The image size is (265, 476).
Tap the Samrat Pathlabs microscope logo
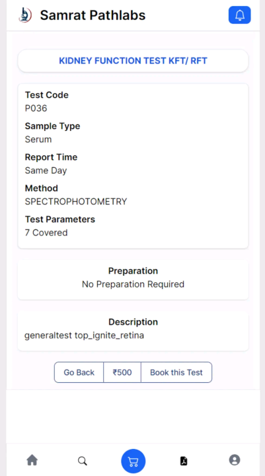pyautogui.click(x=25, y=15)
